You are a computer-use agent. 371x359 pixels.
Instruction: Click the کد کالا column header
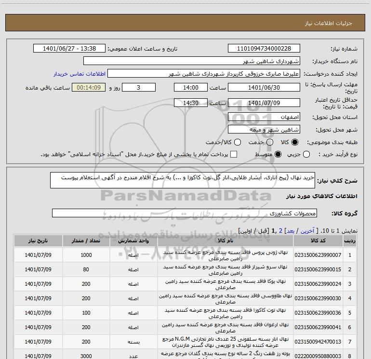pyautogui.click(x=318, y=240)
